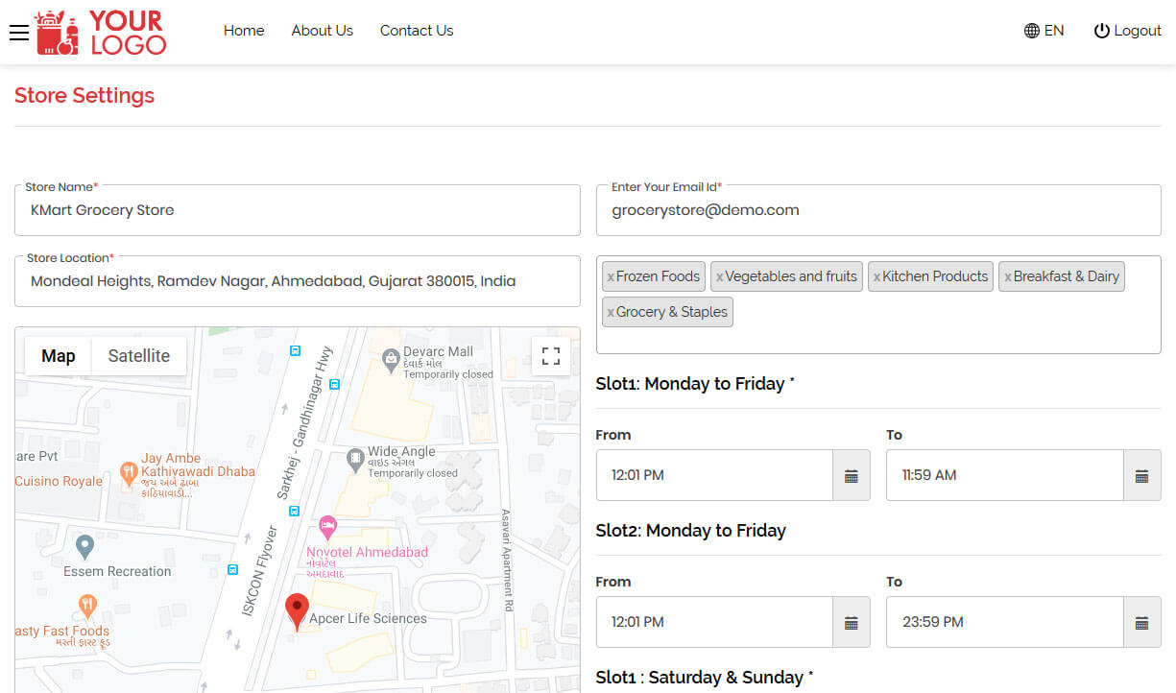The width and height of the screenshot is (1176, 693).
Task: Switch map to Satellite view
Action: click(139, 356)
